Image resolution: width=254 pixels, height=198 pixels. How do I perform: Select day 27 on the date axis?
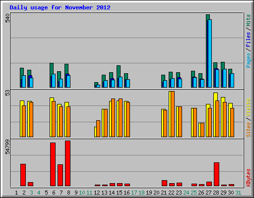(208, 193)
